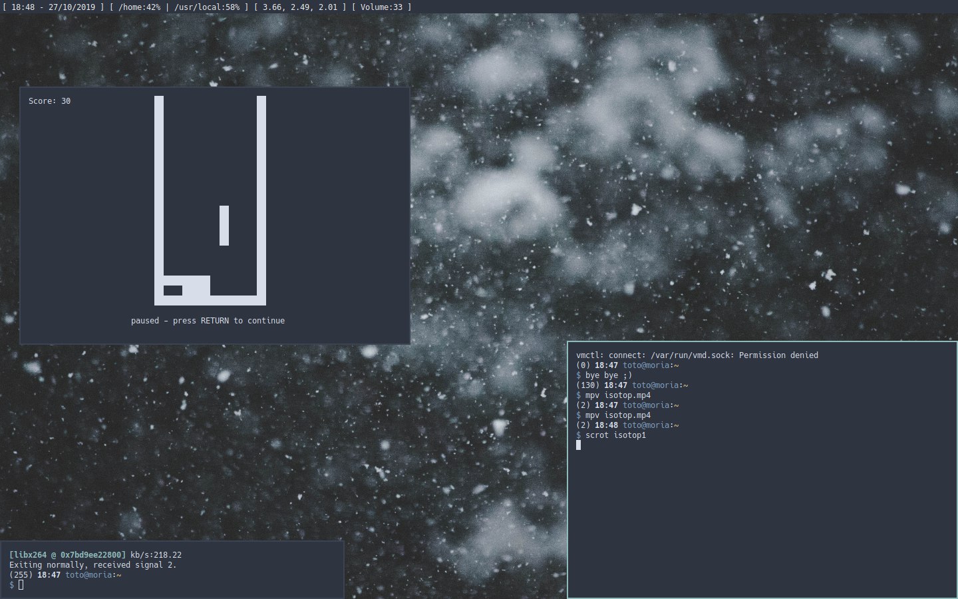Click the falling vertical tetris piece

[224, 226]
